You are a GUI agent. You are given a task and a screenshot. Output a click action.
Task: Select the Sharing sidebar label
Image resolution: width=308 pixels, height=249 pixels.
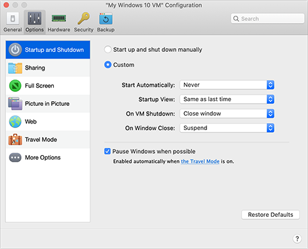click(x=35, y=68)
